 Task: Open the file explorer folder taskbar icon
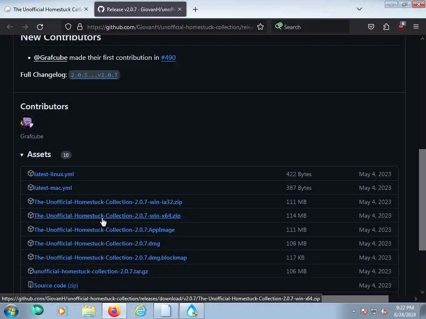[x=89, y=311]
